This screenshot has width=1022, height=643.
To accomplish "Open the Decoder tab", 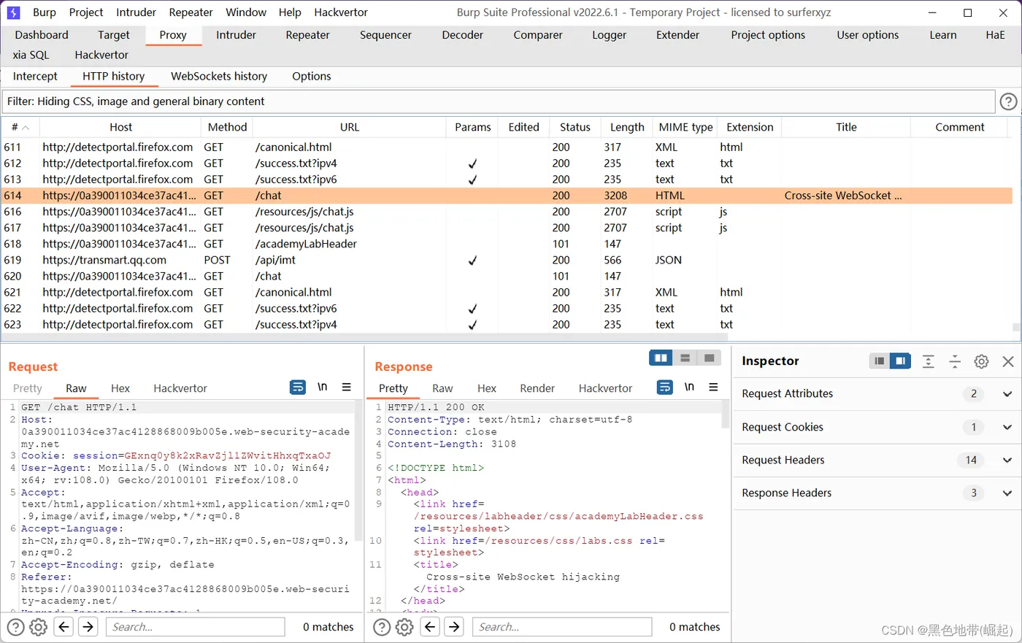I will click(463, 35).
